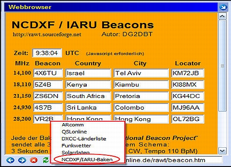Screen dimensions: 231x167
Task: Click locator field KM72JB
Action: (x=188, y=73)
